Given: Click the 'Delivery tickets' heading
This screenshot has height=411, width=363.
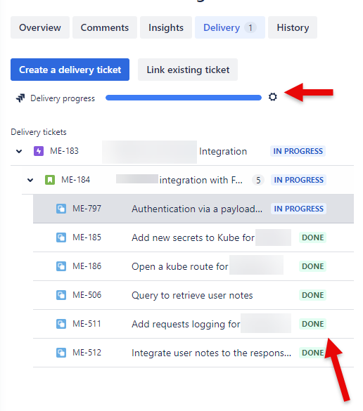Looking at the screenshot, I should tap(39, 132).
